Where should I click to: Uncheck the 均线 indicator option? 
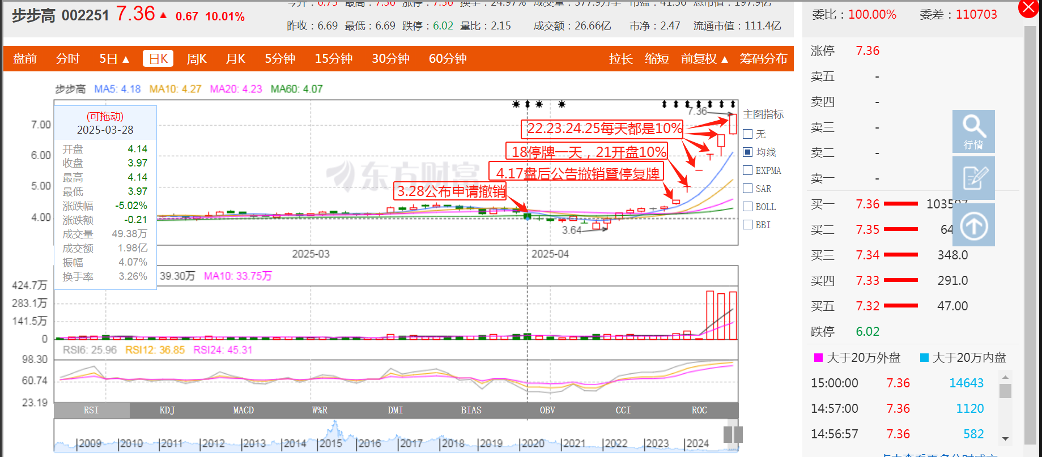(747, 152)
